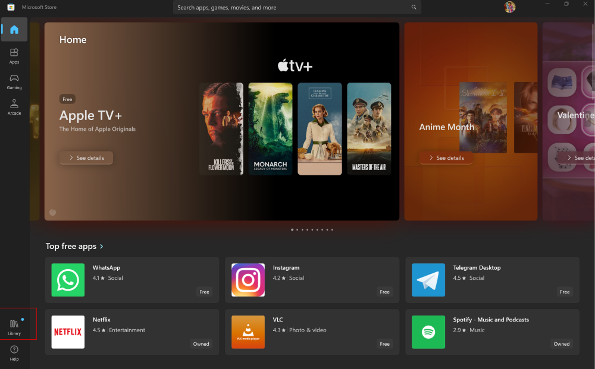Viewport: 595px width, 369px height.
Task: Open the Lessons in Chemistry poster
Action: (320, 129)
